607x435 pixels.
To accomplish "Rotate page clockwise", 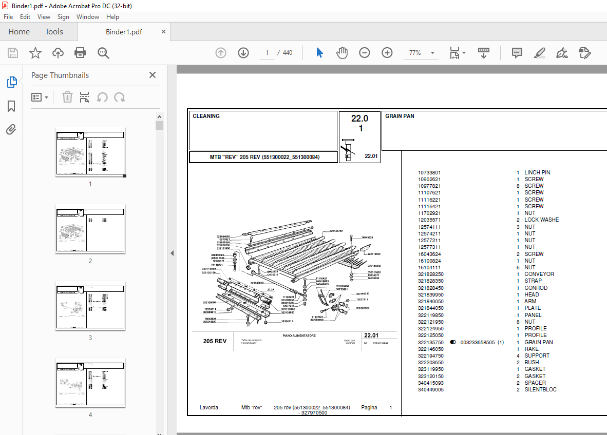I will point(120,97).
